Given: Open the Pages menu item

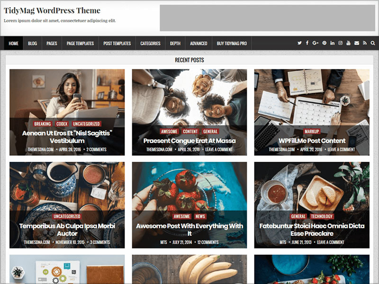Looking at the screenshot, I should 52,43.
